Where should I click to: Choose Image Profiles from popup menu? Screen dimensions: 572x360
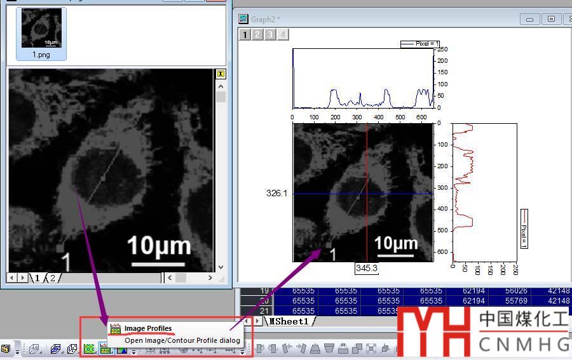point(147,328)
